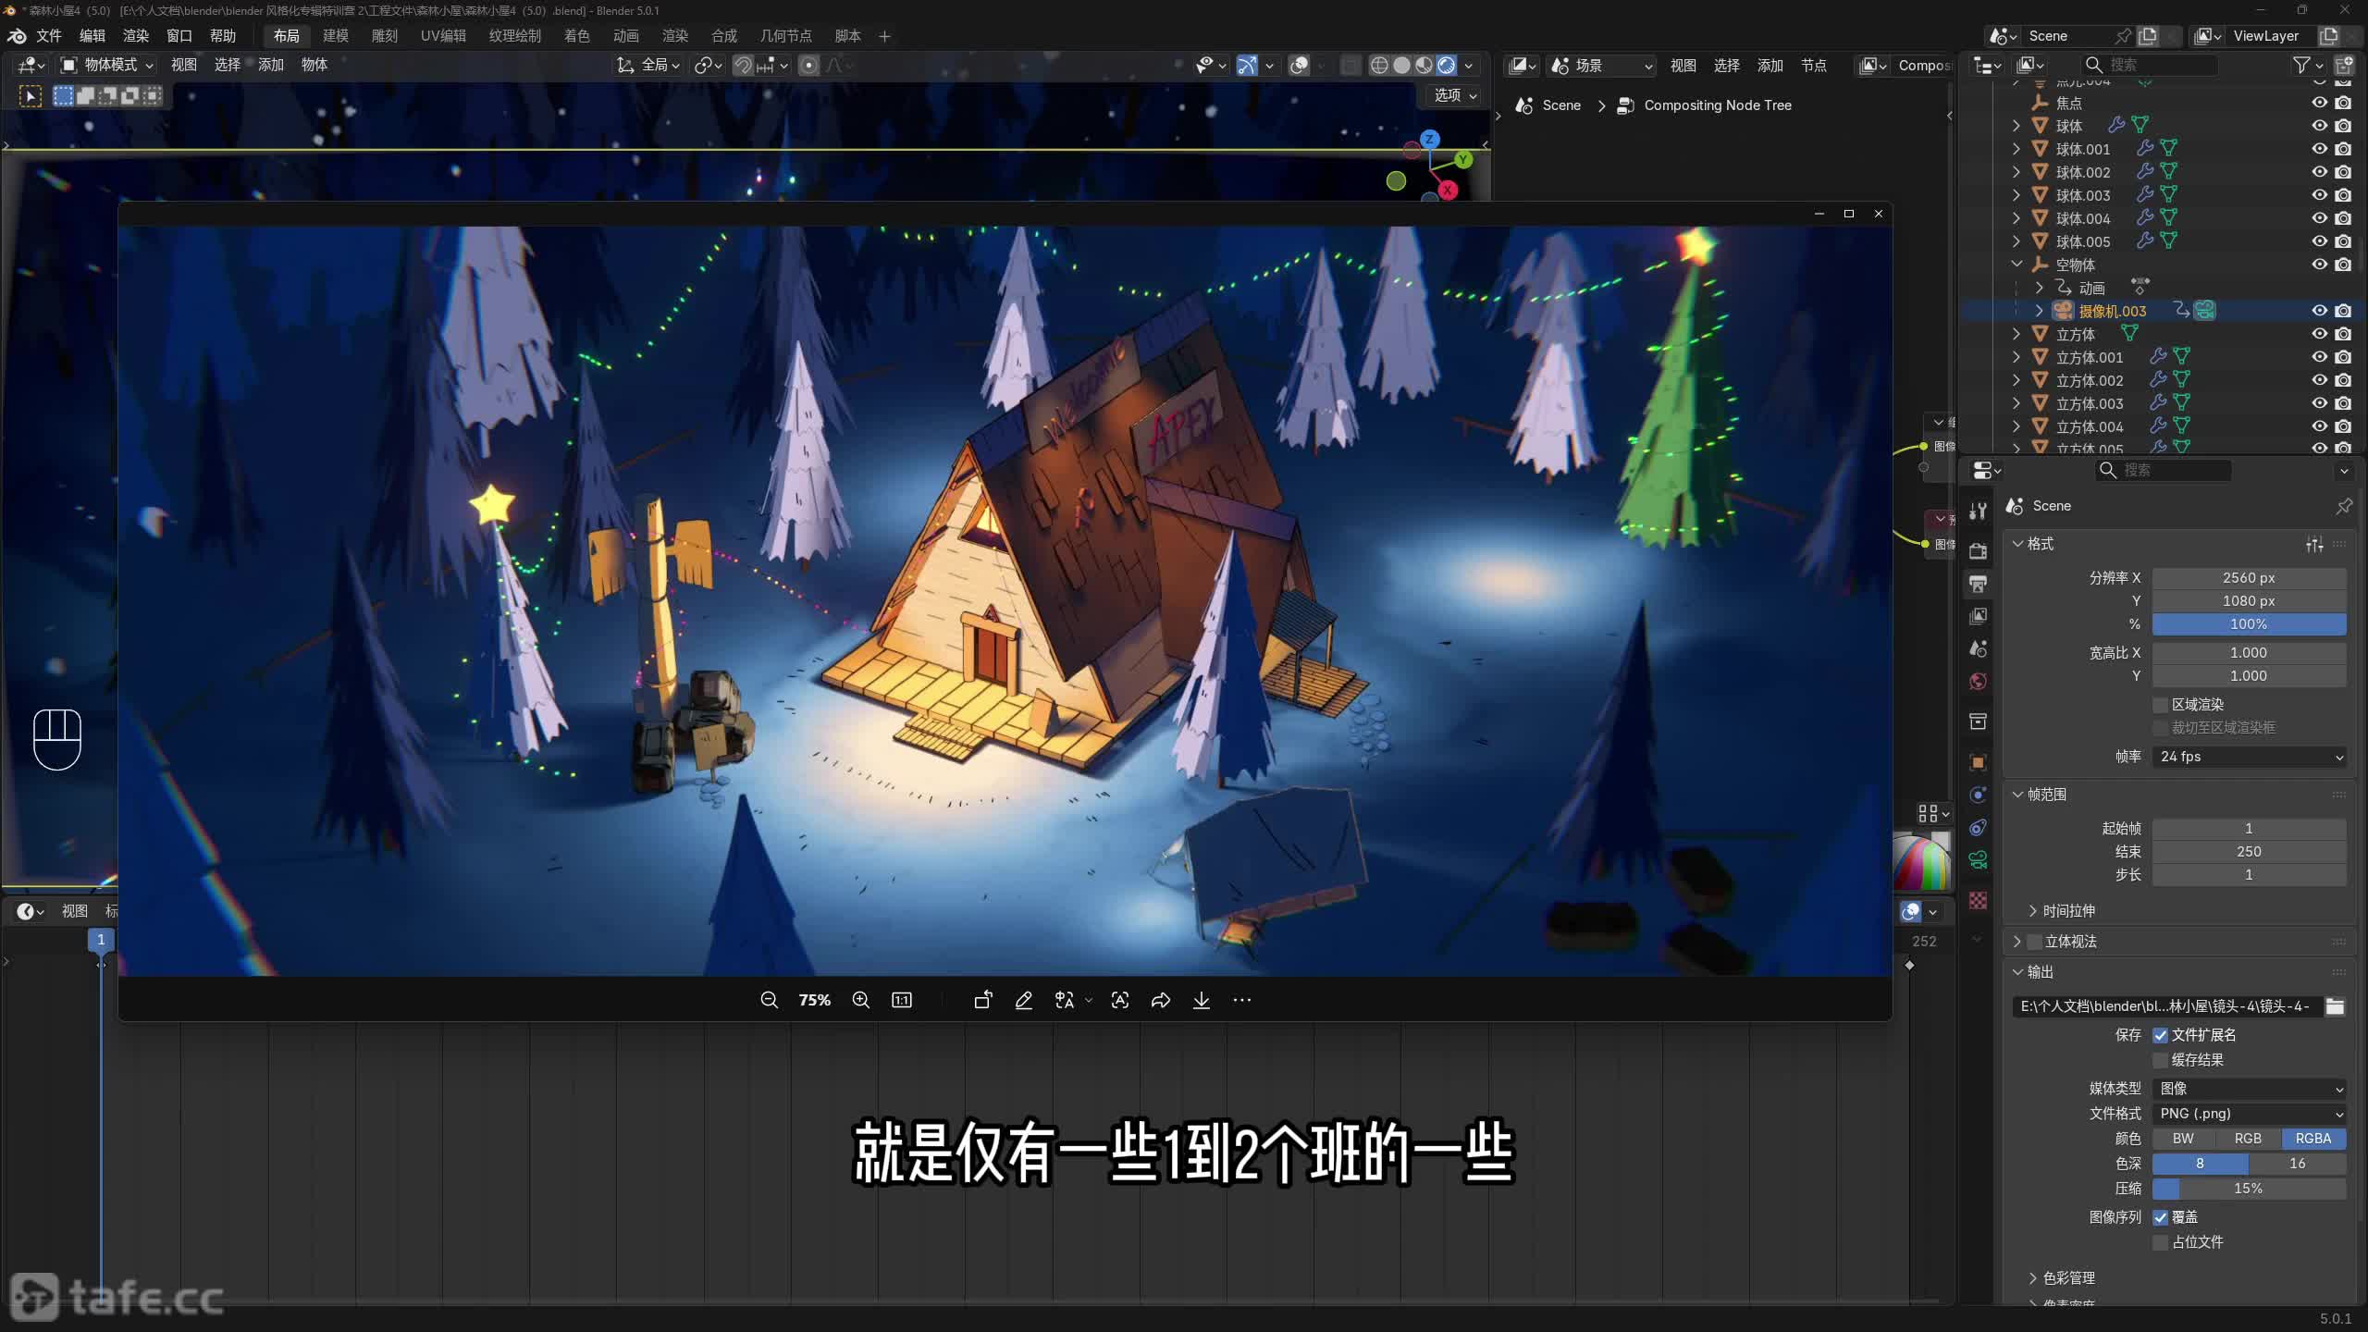Switch to the 建模 workspace tab
Image resolution: width=2368 pixels, height=1332 pixels.
pyautogui.click(x=335, y=36)
